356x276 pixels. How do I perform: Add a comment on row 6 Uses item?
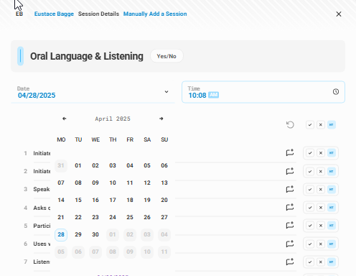[x=290, y=244]
